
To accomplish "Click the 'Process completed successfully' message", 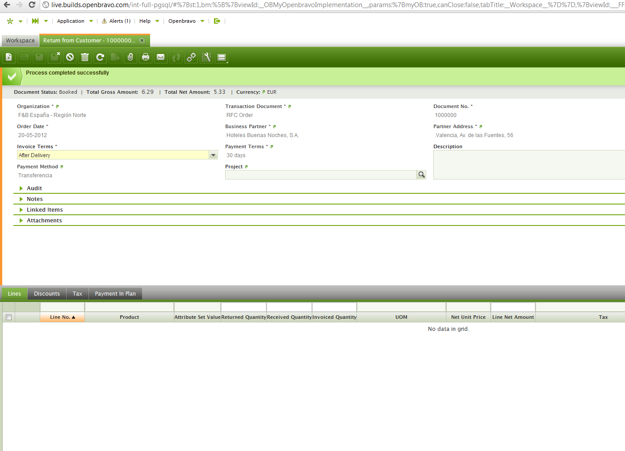I will coord(67,73).
